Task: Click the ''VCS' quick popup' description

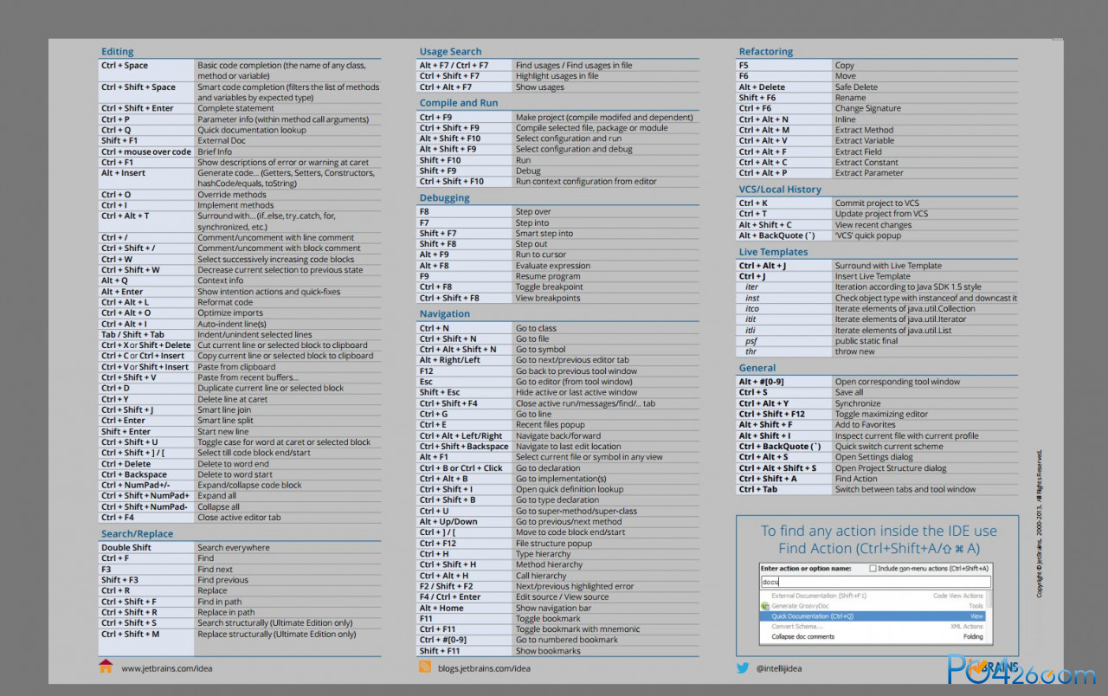Action: (x=866, y=235)
